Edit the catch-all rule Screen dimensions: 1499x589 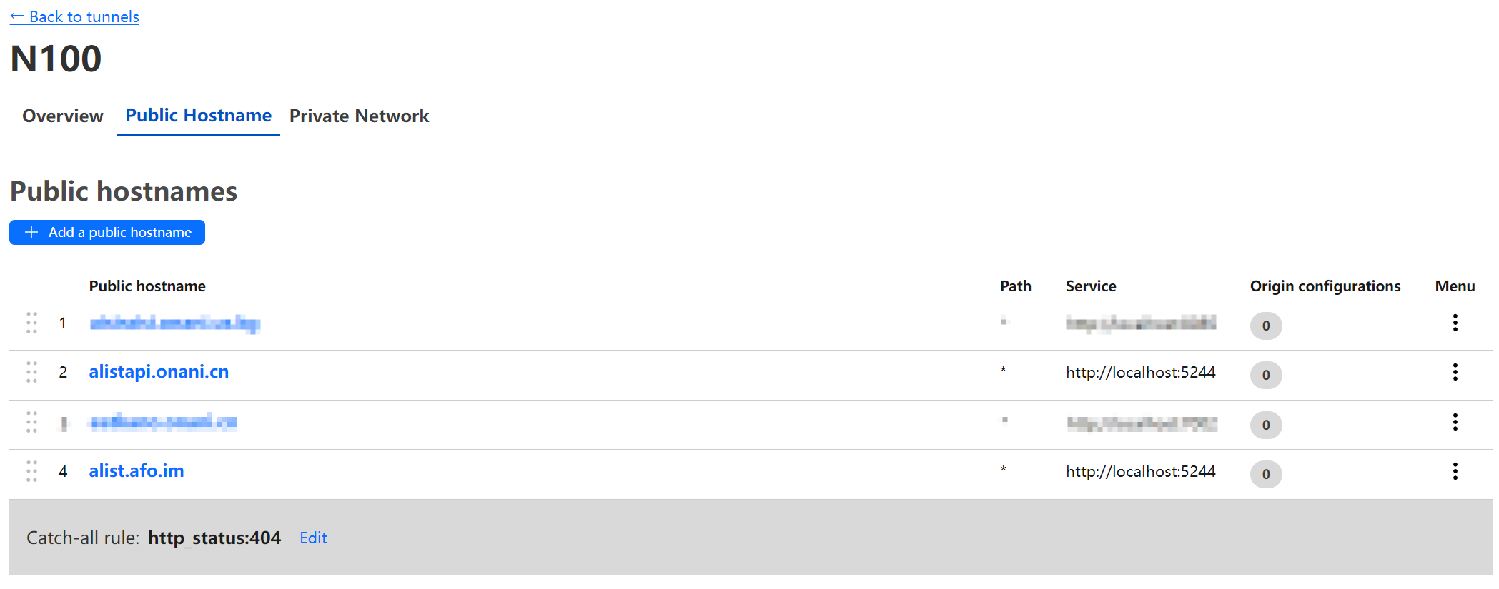click(313, 538)
